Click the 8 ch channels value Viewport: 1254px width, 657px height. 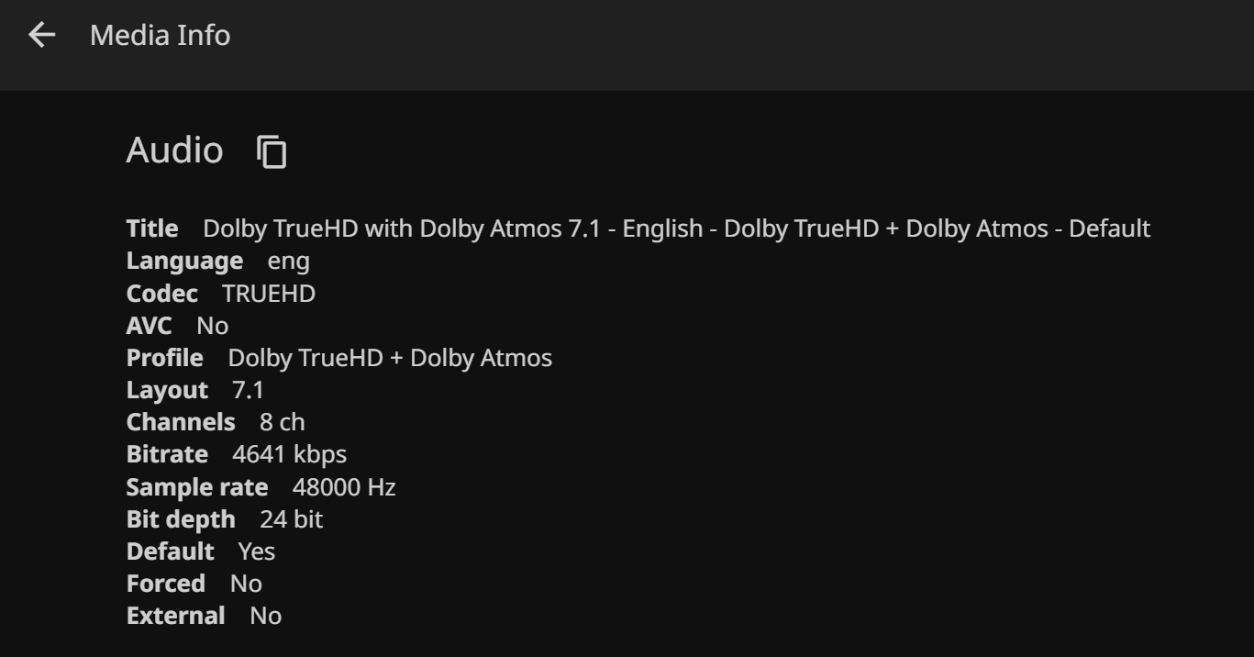click(282, 422)
